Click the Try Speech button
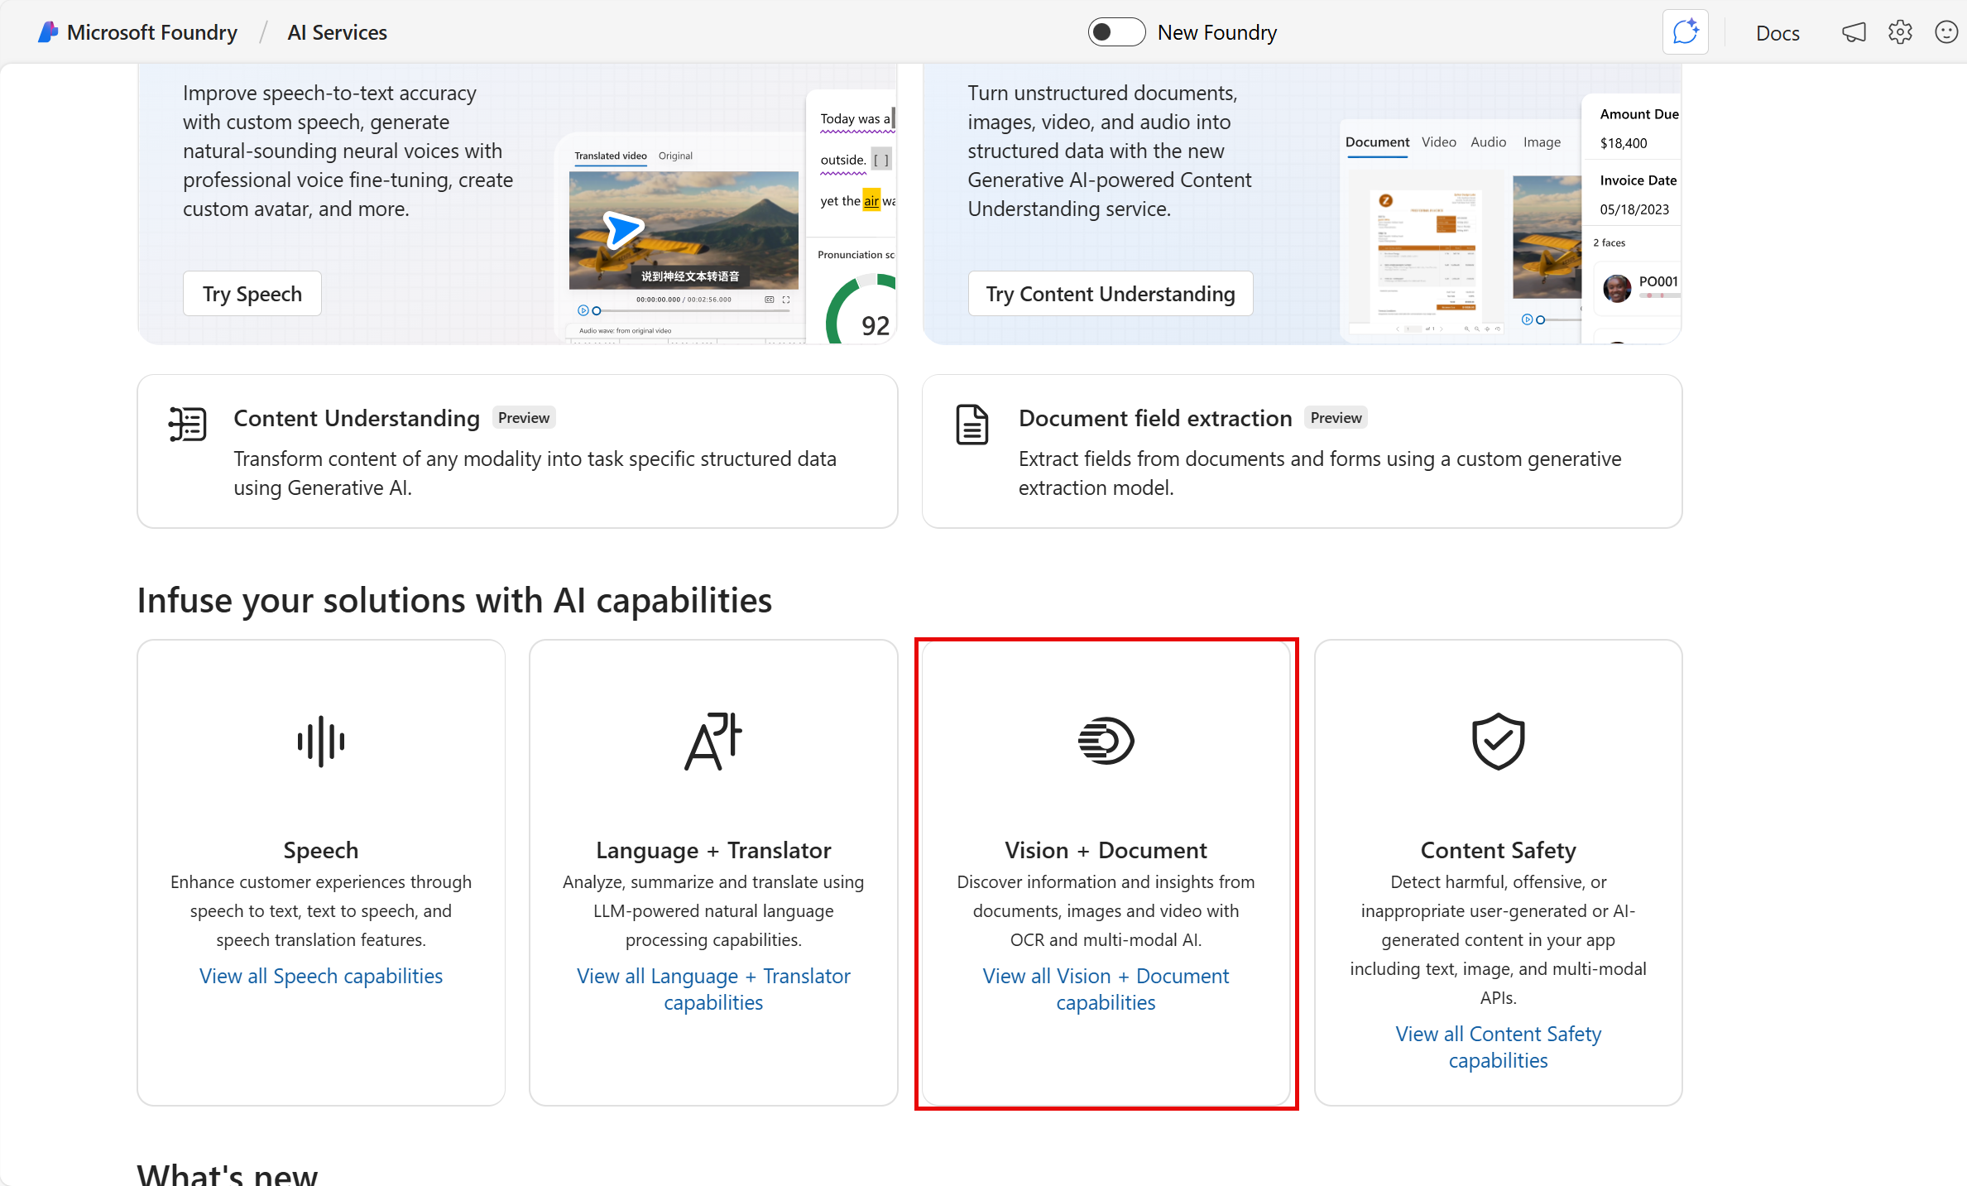Image resolution: width=1967 pixels, height=1186 pixels. pyautogui.click(x=252, y=293)
